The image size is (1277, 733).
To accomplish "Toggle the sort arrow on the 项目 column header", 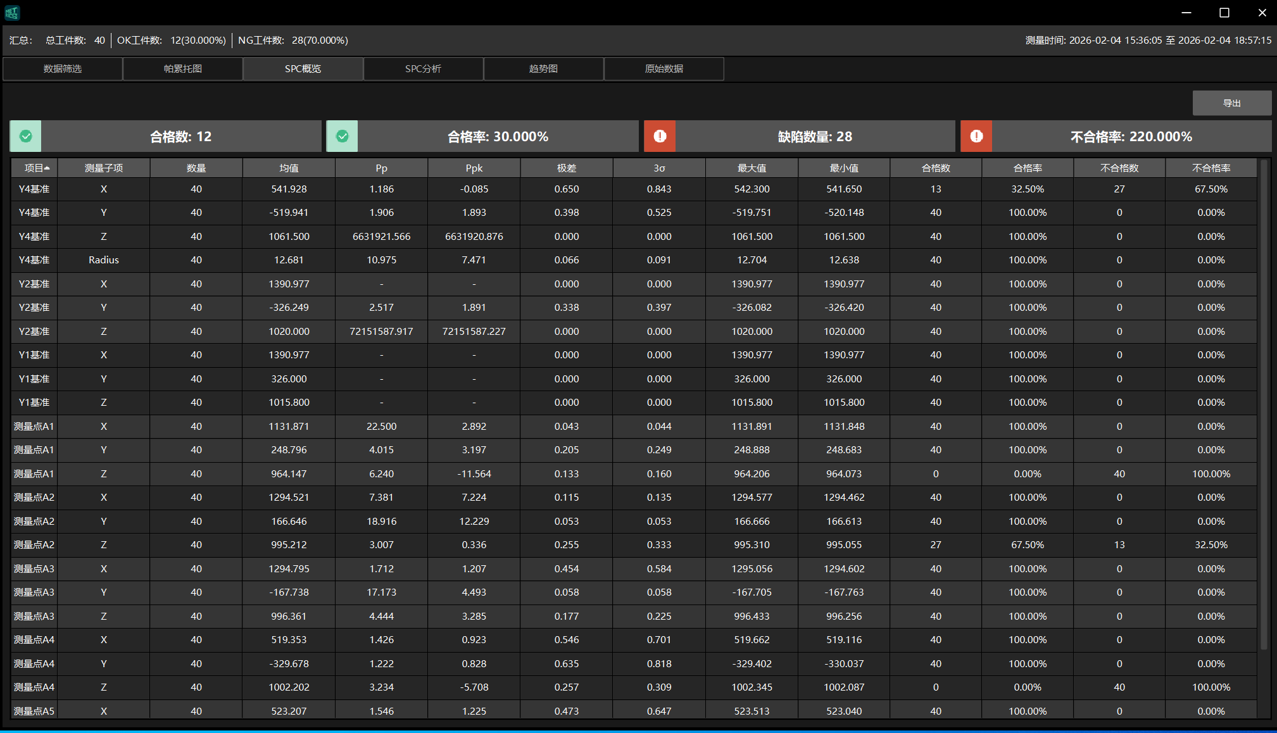I will tap(47, 168).
